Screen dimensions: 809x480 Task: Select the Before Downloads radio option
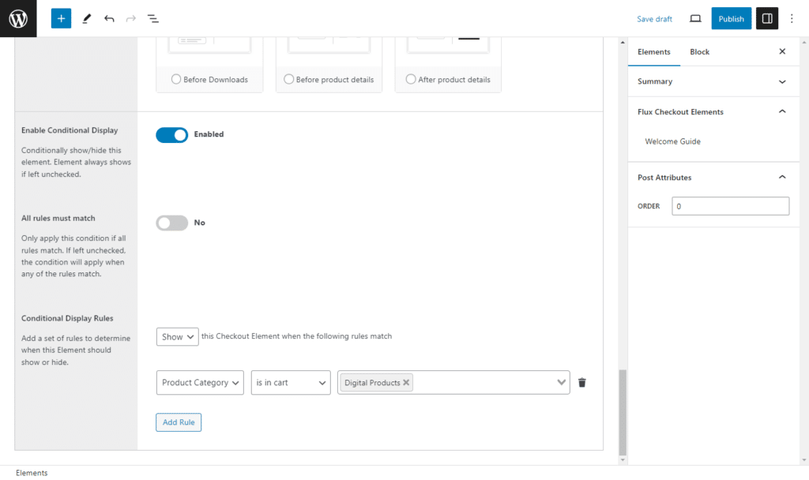click(176, 79)
